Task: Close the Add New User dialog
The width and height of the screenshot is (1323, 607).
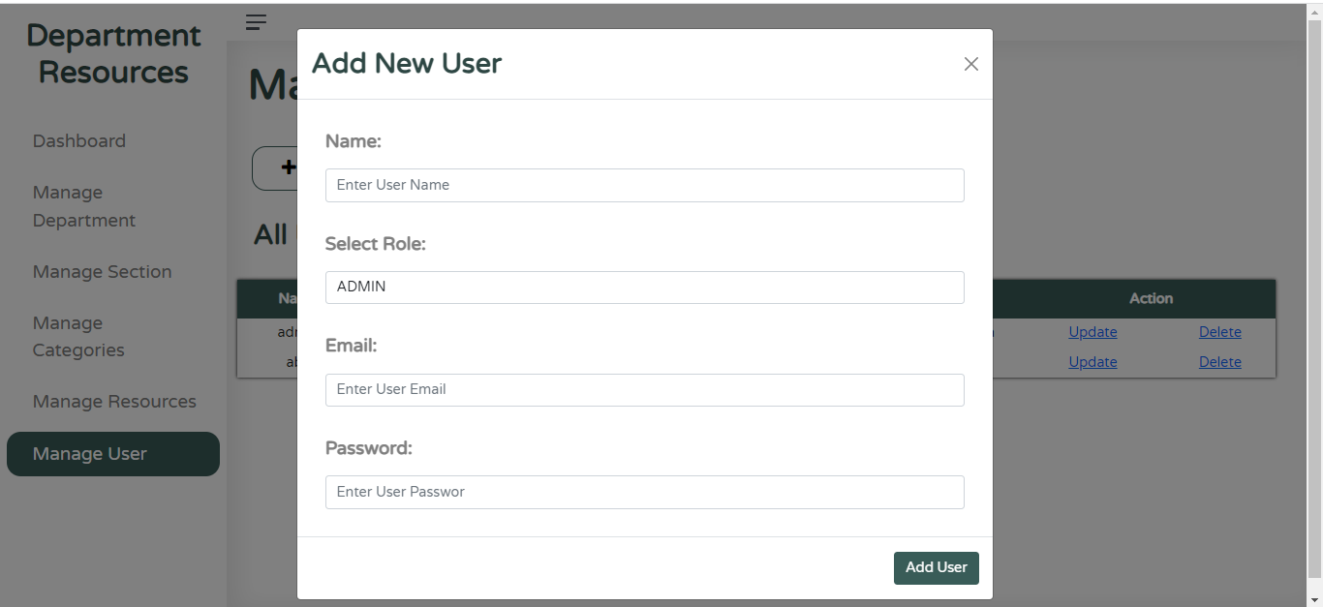Action: 970,64
